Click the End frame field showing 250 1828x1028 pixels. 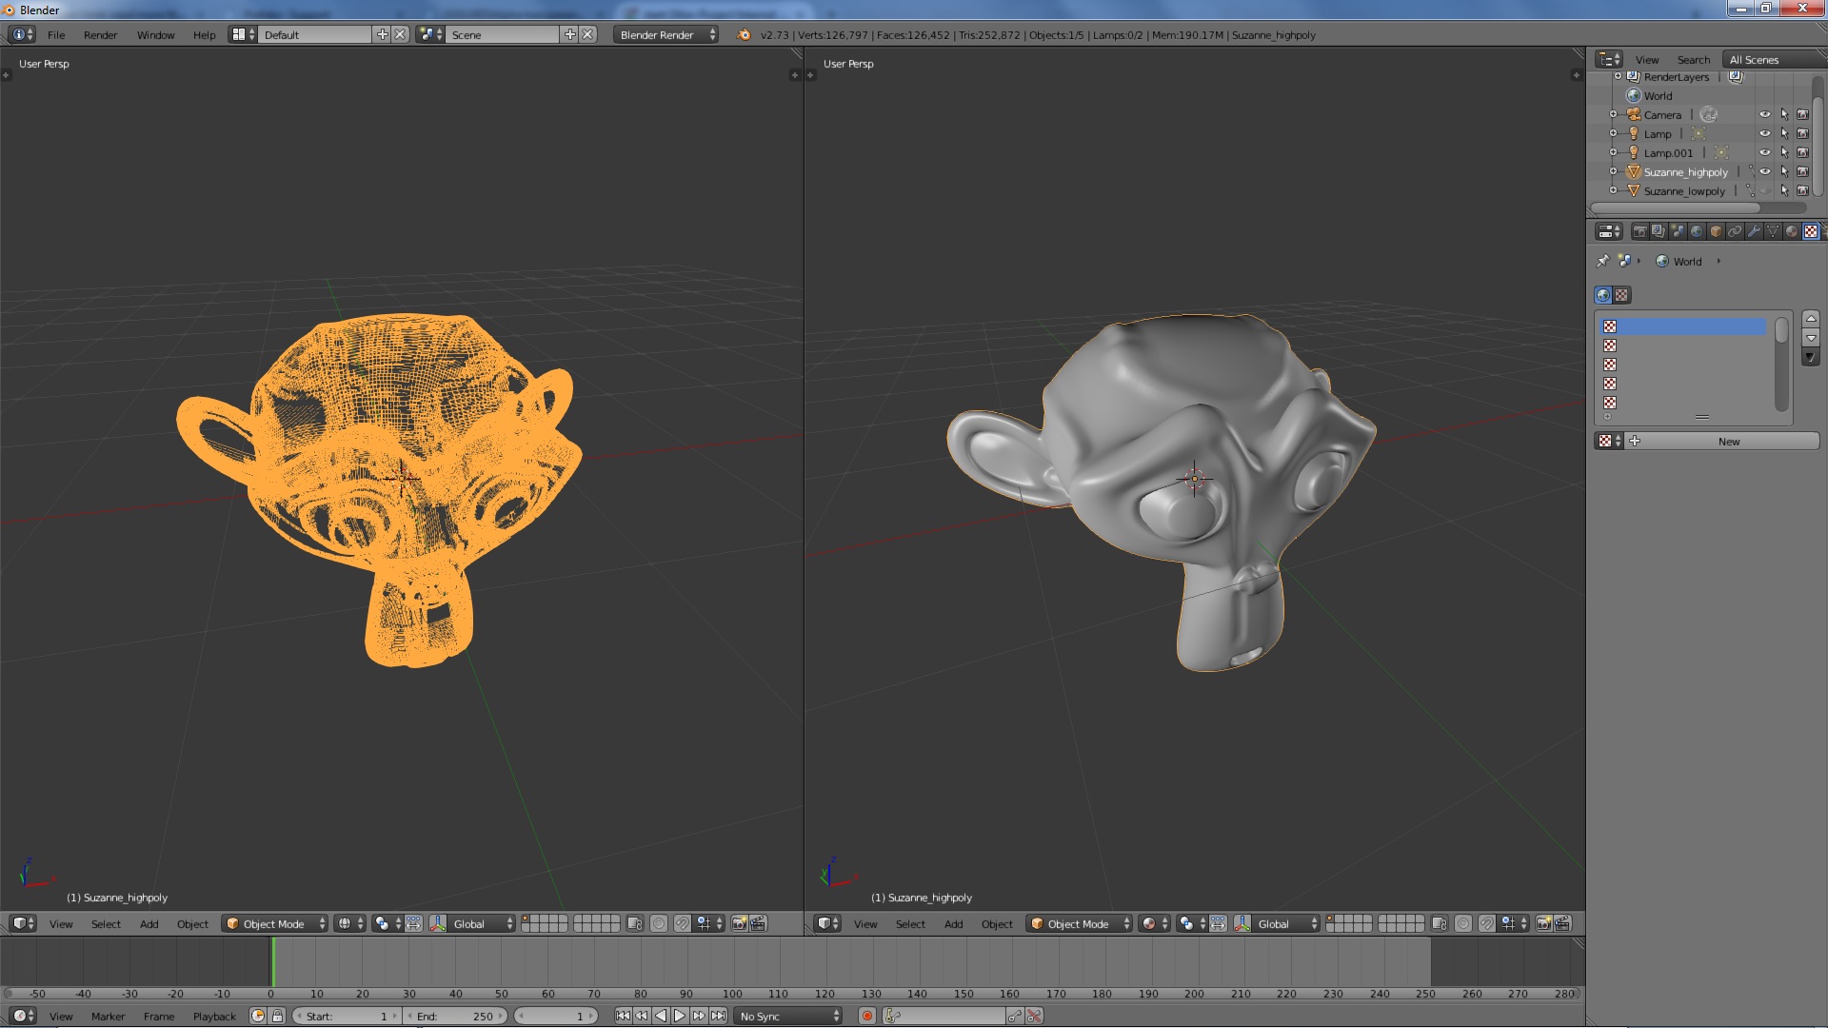coord(456,1016)
